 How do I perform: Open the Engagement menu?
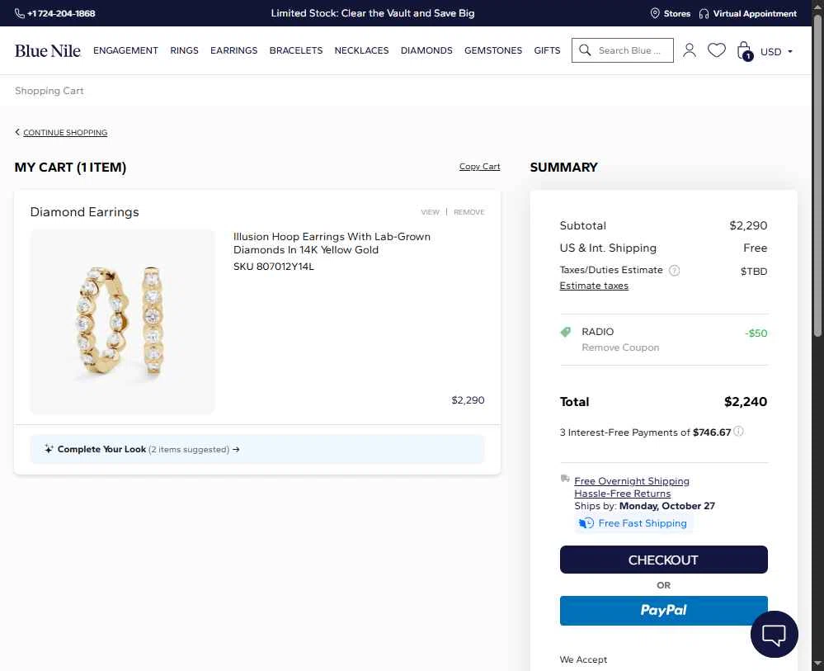tap(125, 50)
